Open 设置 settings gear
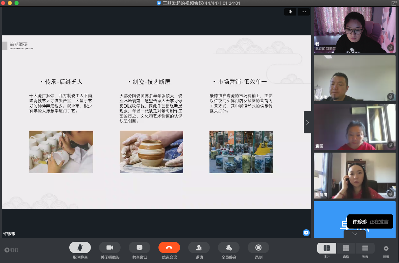Image resolution: width=399 pixels, height=263 pixels. 386,248
